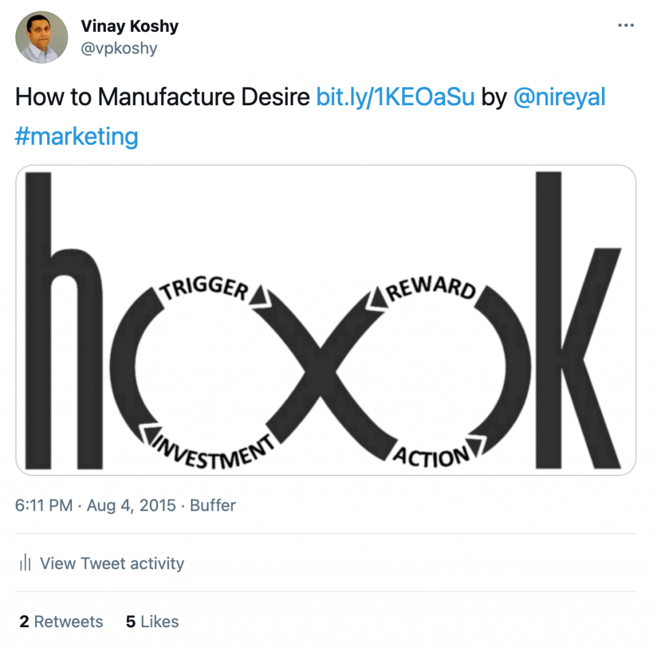Open the bit.ly/1KEOaSu link
Image resolution: width=653 pixels, height=647 pixels.
coord(395,98)
